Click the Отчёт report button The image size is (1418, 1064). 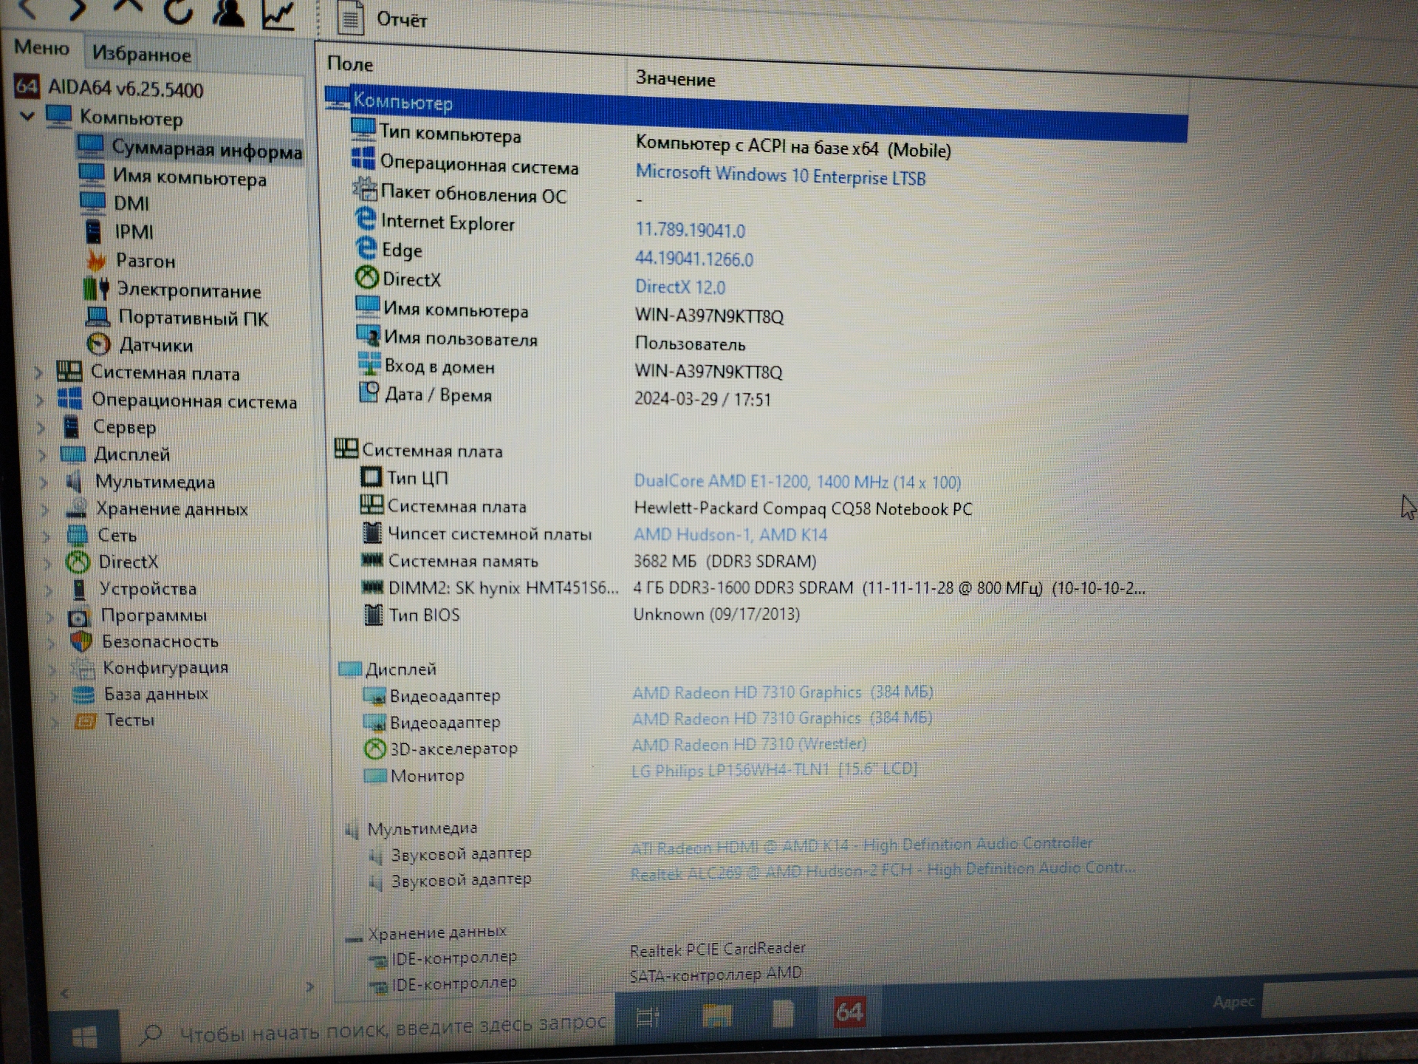383,18
